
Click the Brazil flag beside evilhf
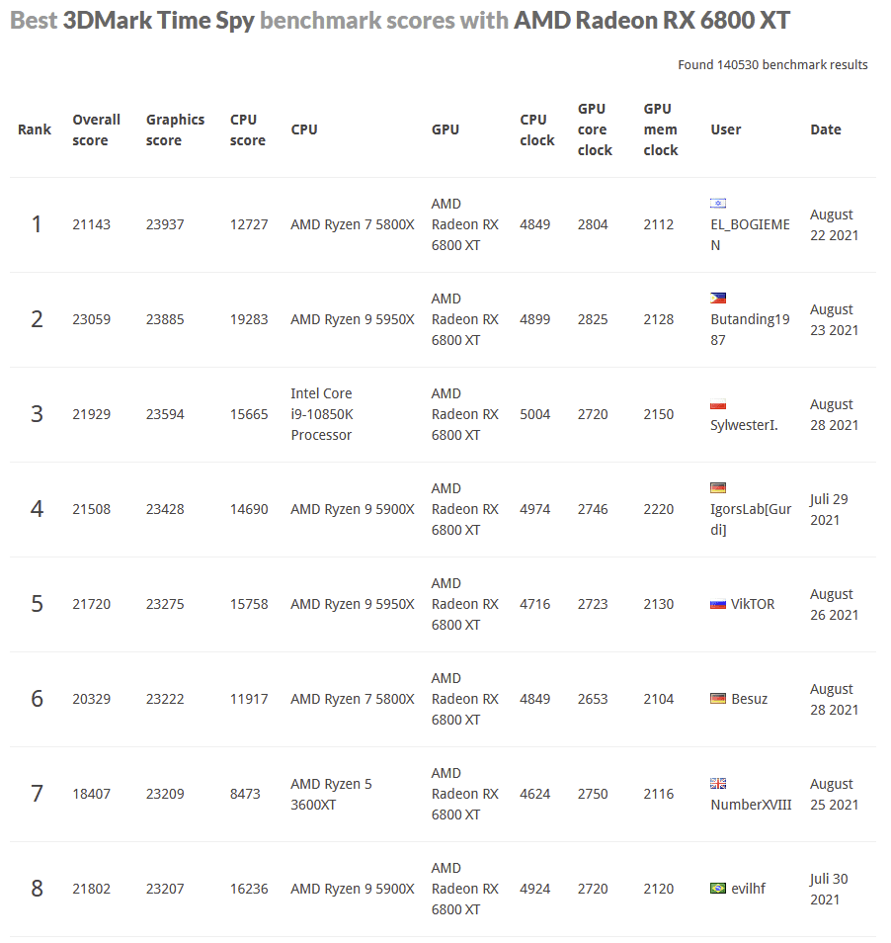(718, 889)
